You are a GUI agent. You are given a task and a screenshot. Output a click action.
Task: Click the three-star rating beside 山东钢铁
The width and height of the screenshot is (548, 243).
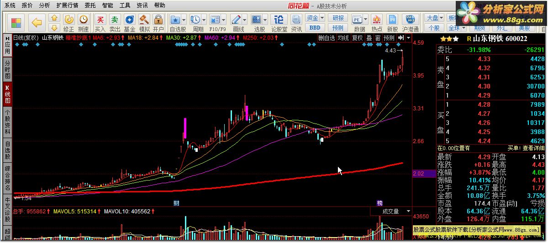click(x=449, y=39)
